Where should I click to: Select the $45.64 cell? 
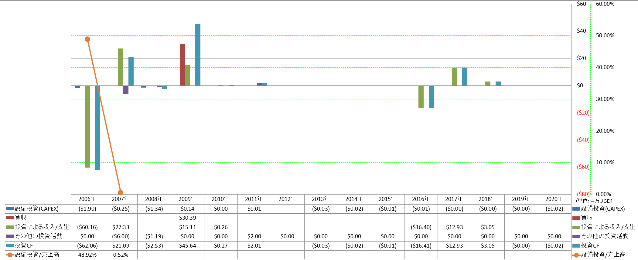(188, 246)
